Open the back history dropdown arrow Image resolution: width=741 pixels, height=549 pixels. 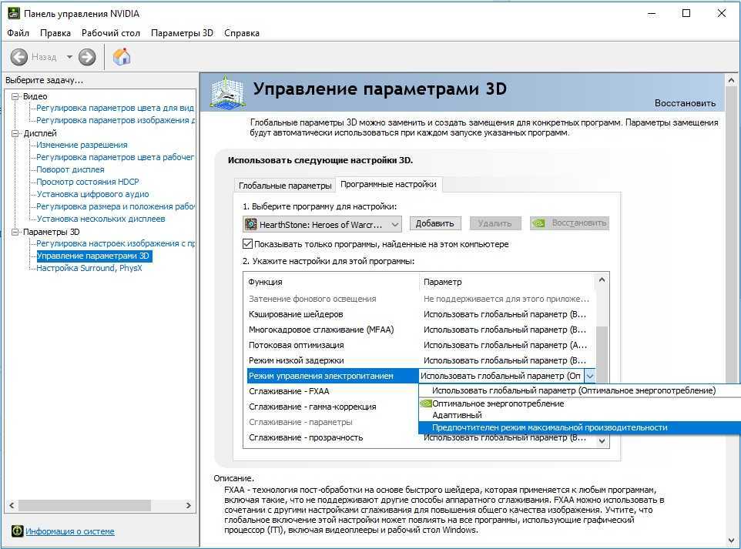pyautogui.click(x=69, y=57)
